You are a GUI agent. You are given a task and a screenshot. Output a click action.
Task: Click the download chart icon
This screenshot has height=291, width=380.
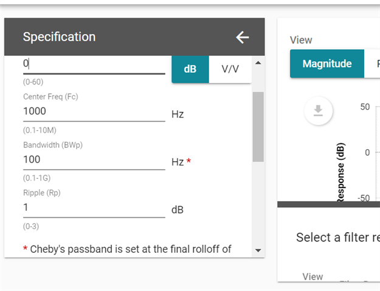click(318, 110)
